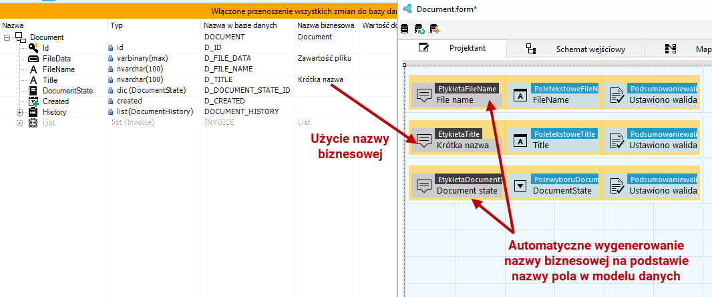Viewport: 712px width, 297px height.
Task: Expand the greyed-out List node
Action: click(19, 123)
